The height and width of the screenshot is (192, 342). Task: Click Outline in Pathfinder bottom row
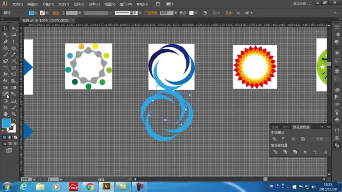coord(315,152)
